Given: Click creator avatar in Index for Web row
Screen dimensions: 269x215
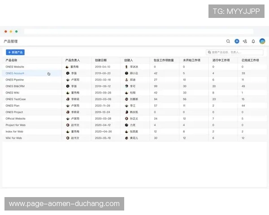Looking at the screenshot, I should (x=126, y=132).
